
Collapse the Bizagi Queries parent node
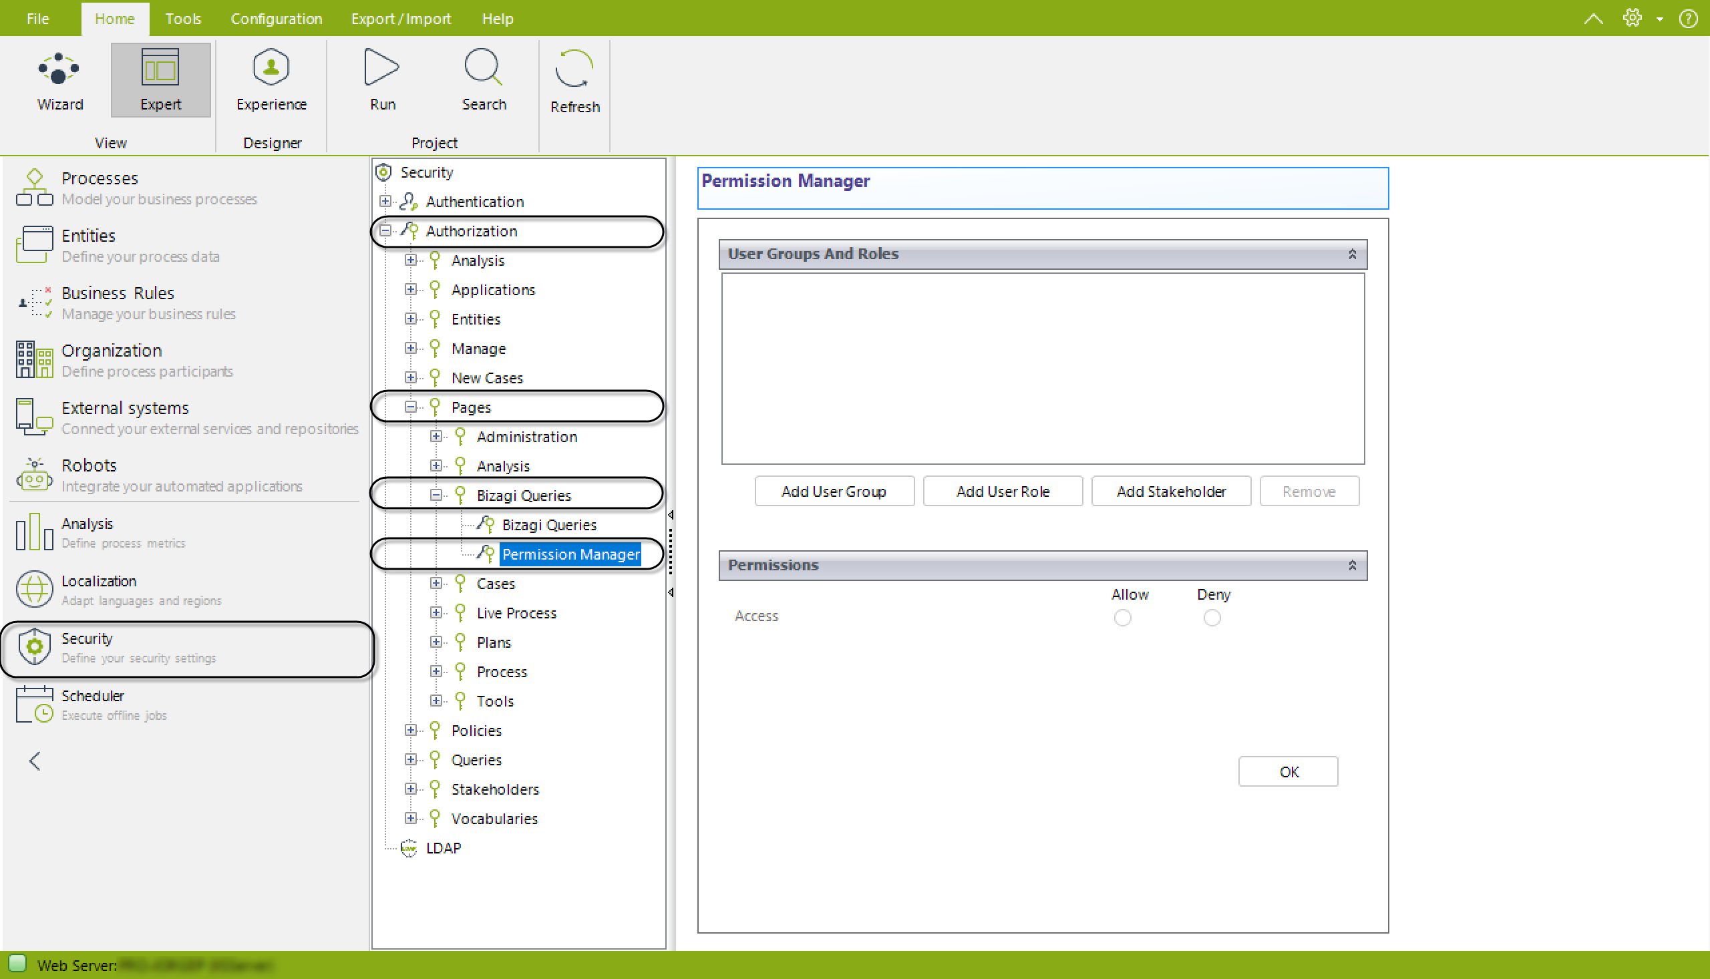point(436,495)
